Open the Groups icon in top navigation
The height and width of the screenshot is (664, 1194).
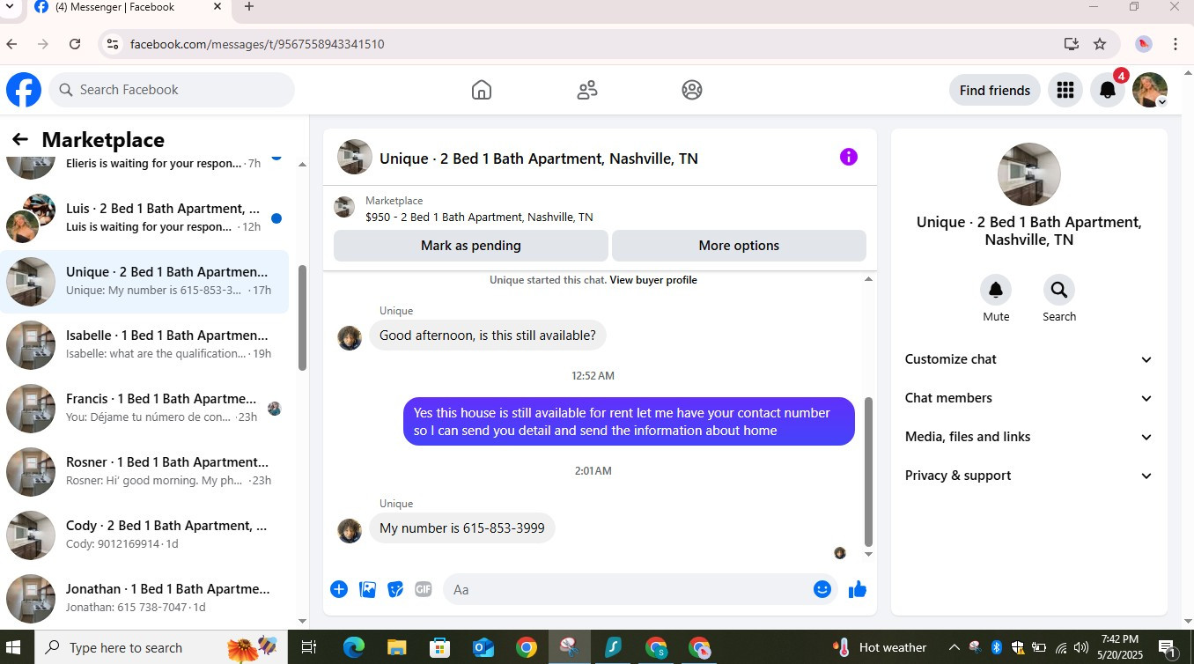pos(692,90)
